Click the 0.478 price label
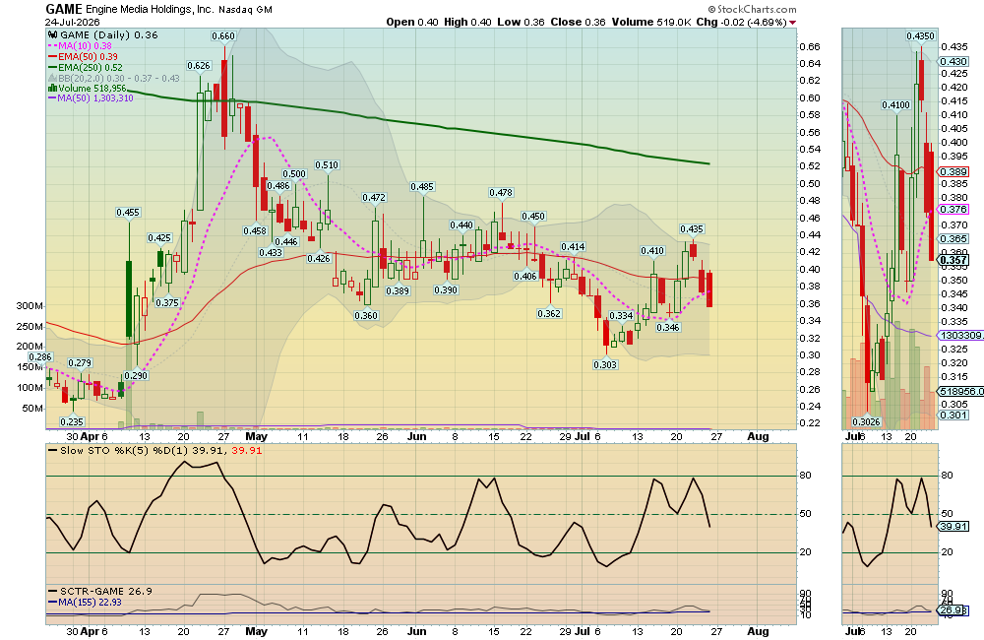This screenshot has height=640, width=984. click(x=501, y=193)
